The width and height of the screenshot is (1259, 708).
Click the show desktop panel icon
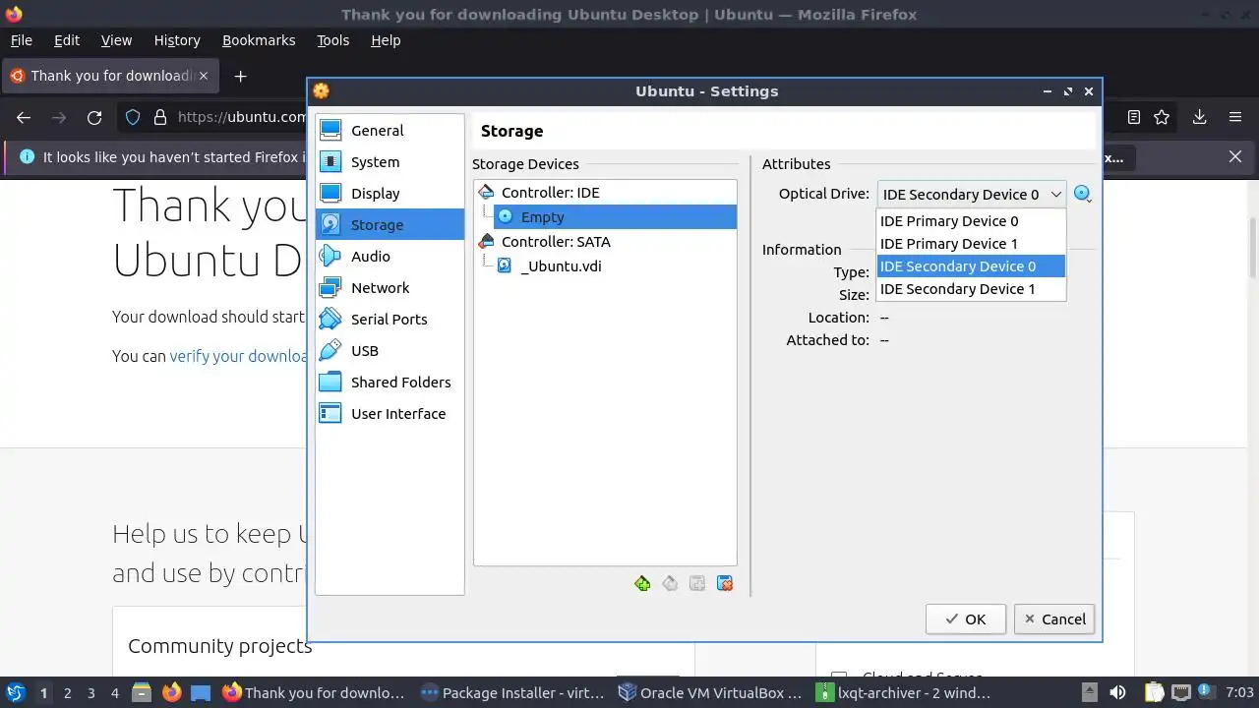(x=201, y=693)
